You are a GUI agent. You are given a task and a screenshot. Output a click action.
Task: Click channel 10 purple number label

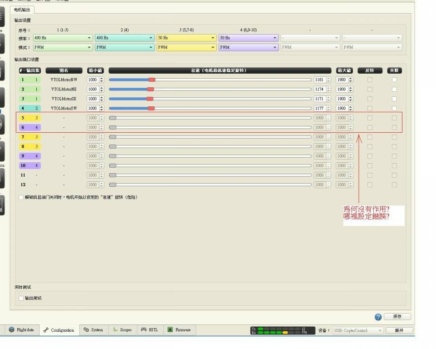point(30,165)
